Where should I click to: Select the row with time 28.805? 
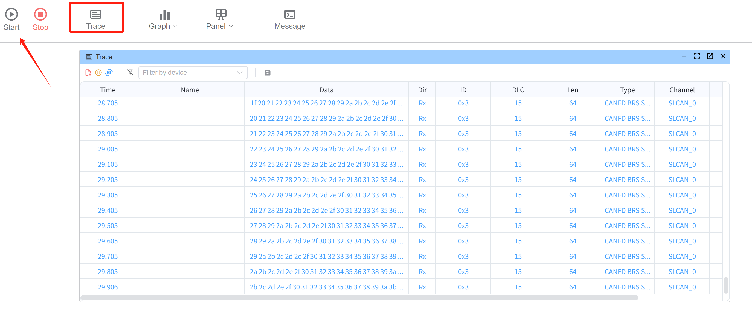tap(401, 118)
